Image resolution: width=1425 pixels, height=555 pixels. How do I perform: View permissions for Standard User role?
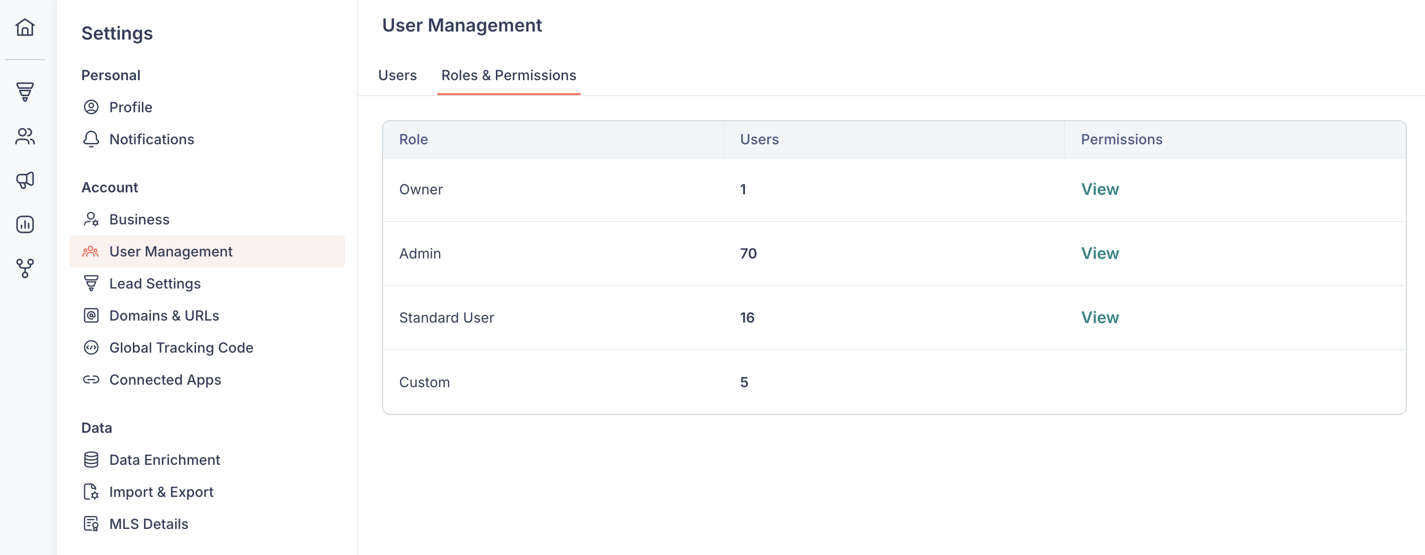tap(1100, 318)
